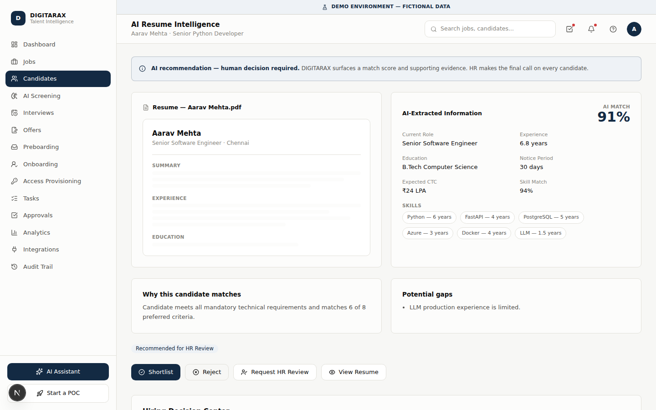Click the PostgreSQL — 5 years chip
This screenshot has width=656, height=410.
[x=551, y=217]
